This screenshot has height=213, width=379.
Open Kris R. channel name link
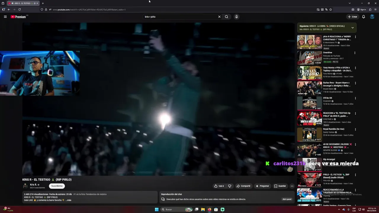(33, 185)
